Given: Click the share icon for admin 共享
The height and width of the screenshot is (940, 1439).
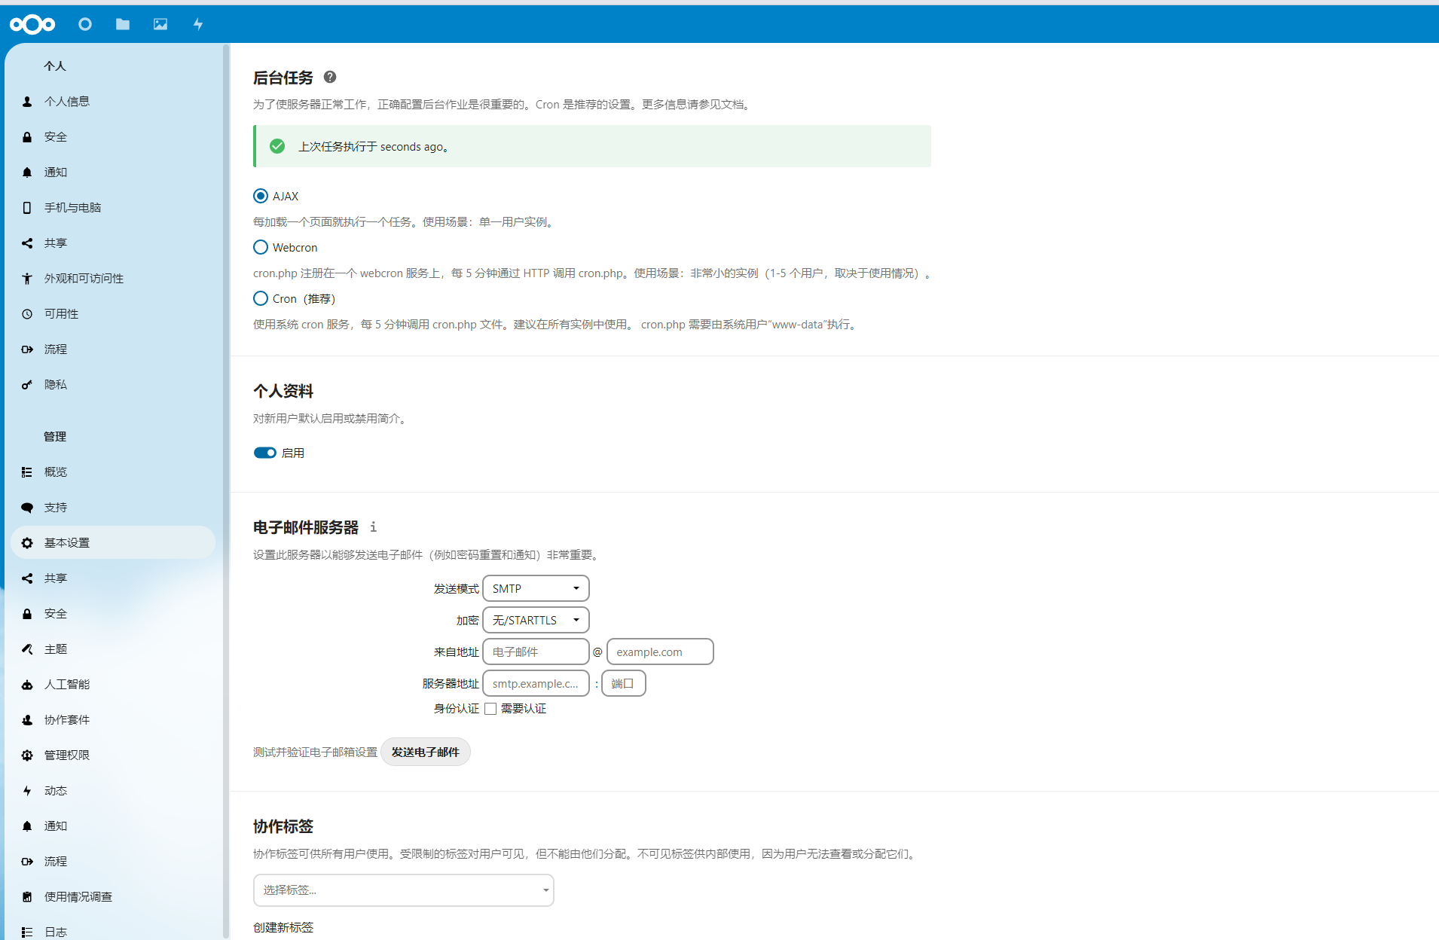Looking at the screenshot, I should click(x=27, y=578).
